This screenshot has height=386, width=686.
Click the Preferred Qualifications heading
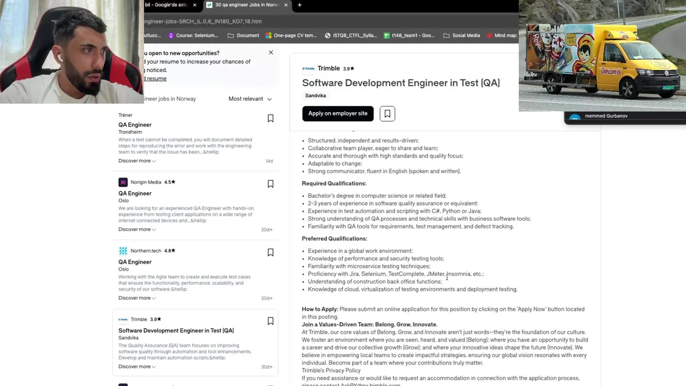pyautogui.click(x=334, y=239)
